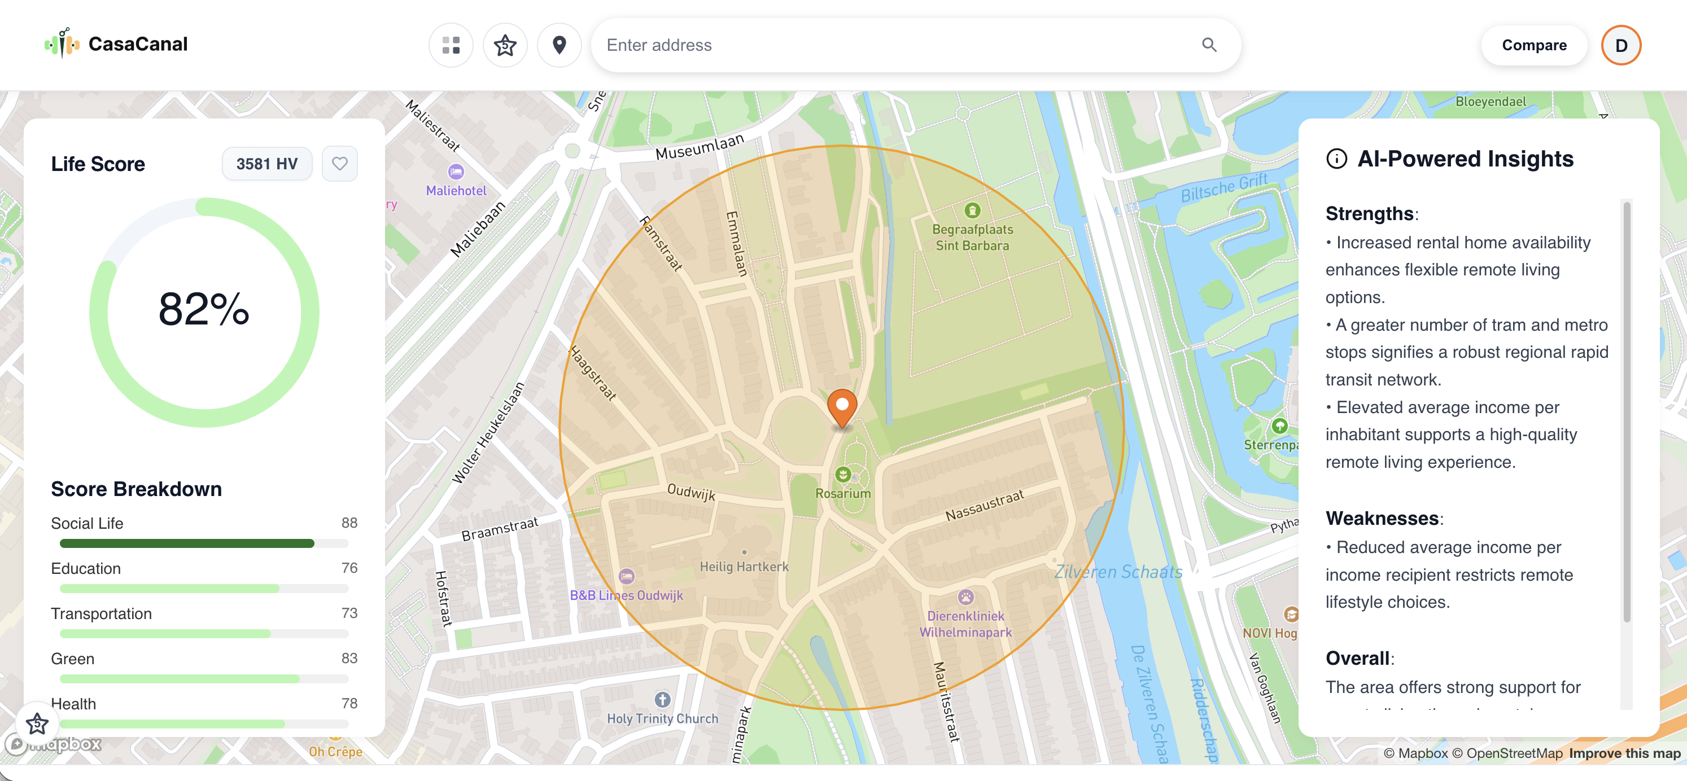
Task: Click the location pin icon in header
Action: pos(560,45)
